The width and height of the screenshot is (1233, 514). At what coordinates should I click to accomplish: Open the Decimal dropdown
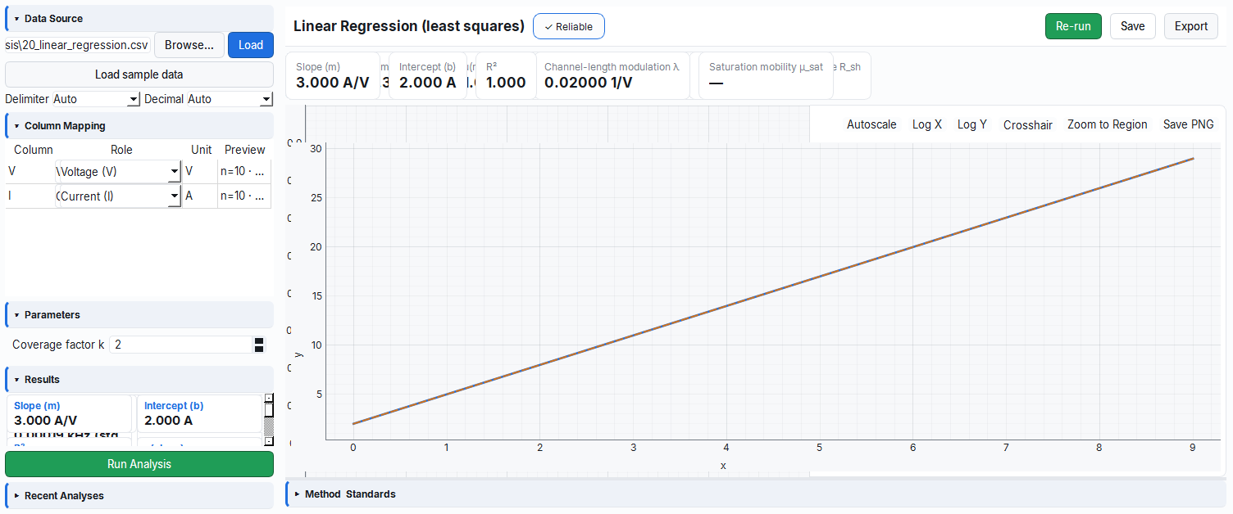click(x=230, y=99)
